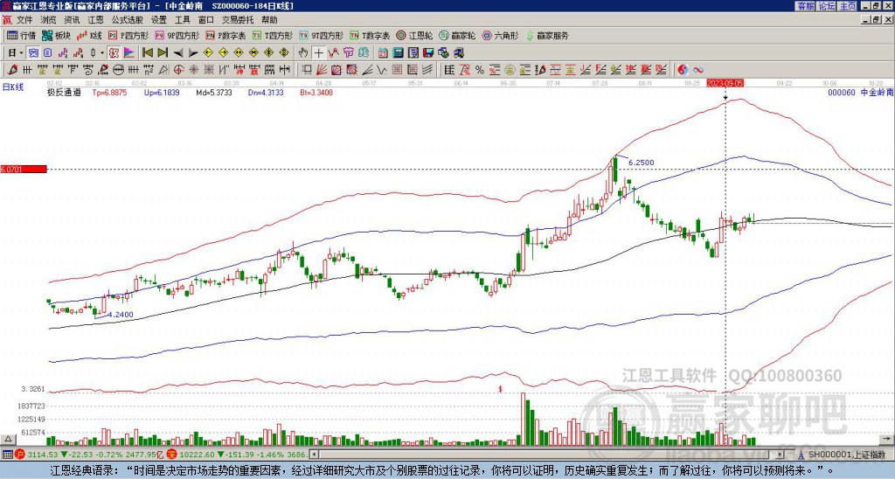
Task: Click the 客服 customer service button
Action: 805,6
